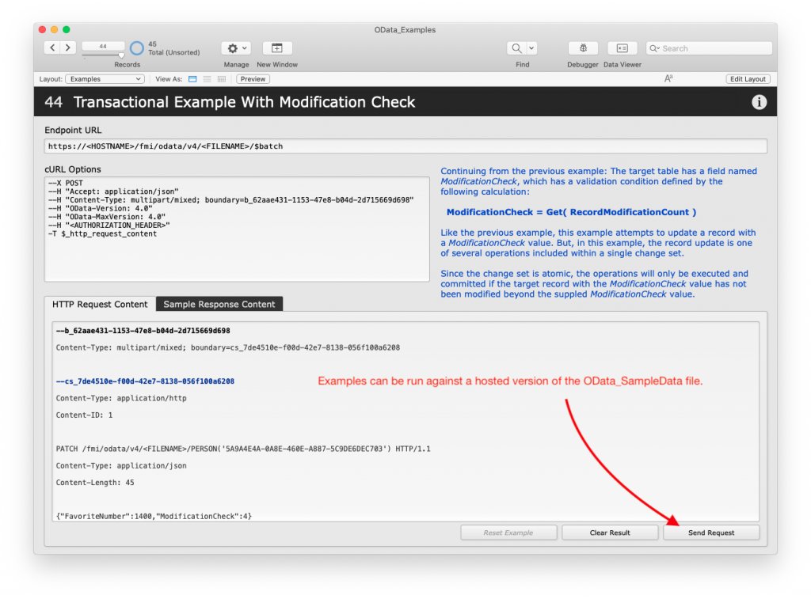Image resolution: width=811 pixels, height=599 pixels.
Task: Open the Layout dropdown showing Examples
Action: click(x=105, y=78)
